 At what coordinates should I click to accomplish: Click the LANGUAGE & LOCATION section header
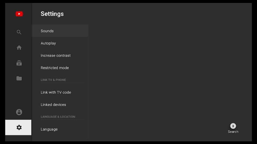pyautogui.click(x=58, y=117)
